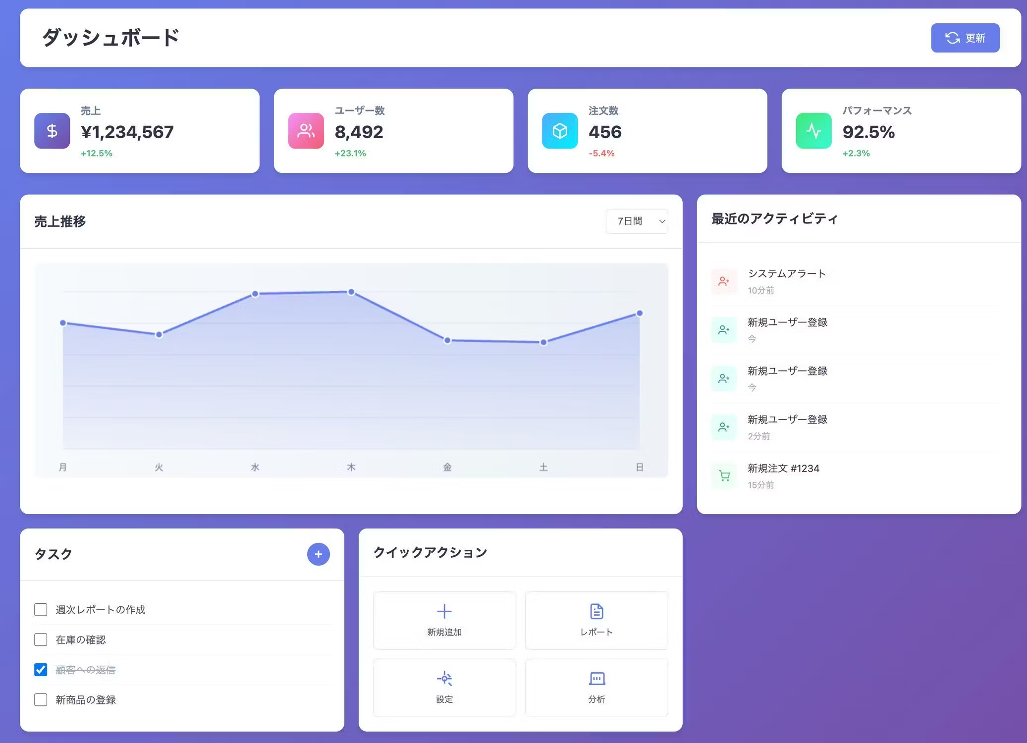Viewport: 1027px width, 743px height.
Task: Check the 週次レポートの作成 task checkbox
Action: [x=41, y=609]
